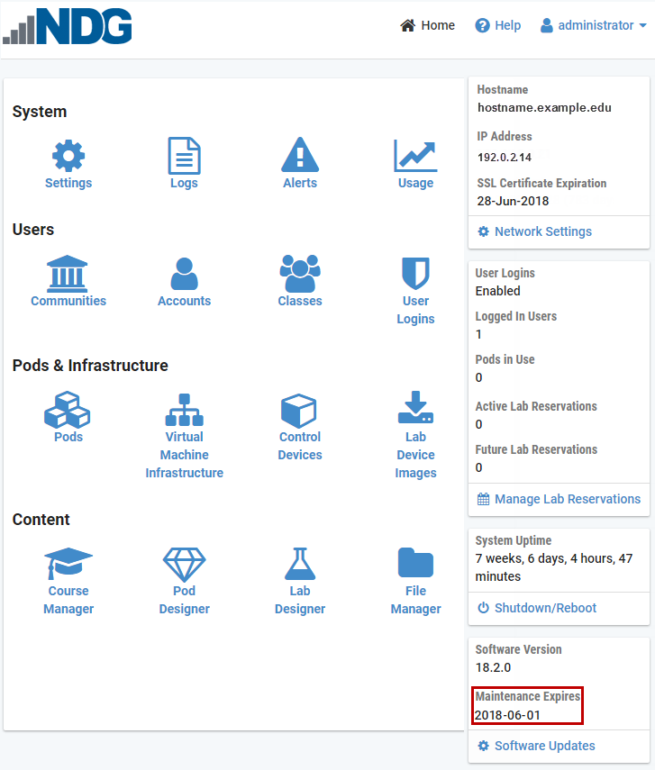Viewport: 655px width, 770px height.
Task: Expand the administrator user dropdown
Action: point(594,25)
